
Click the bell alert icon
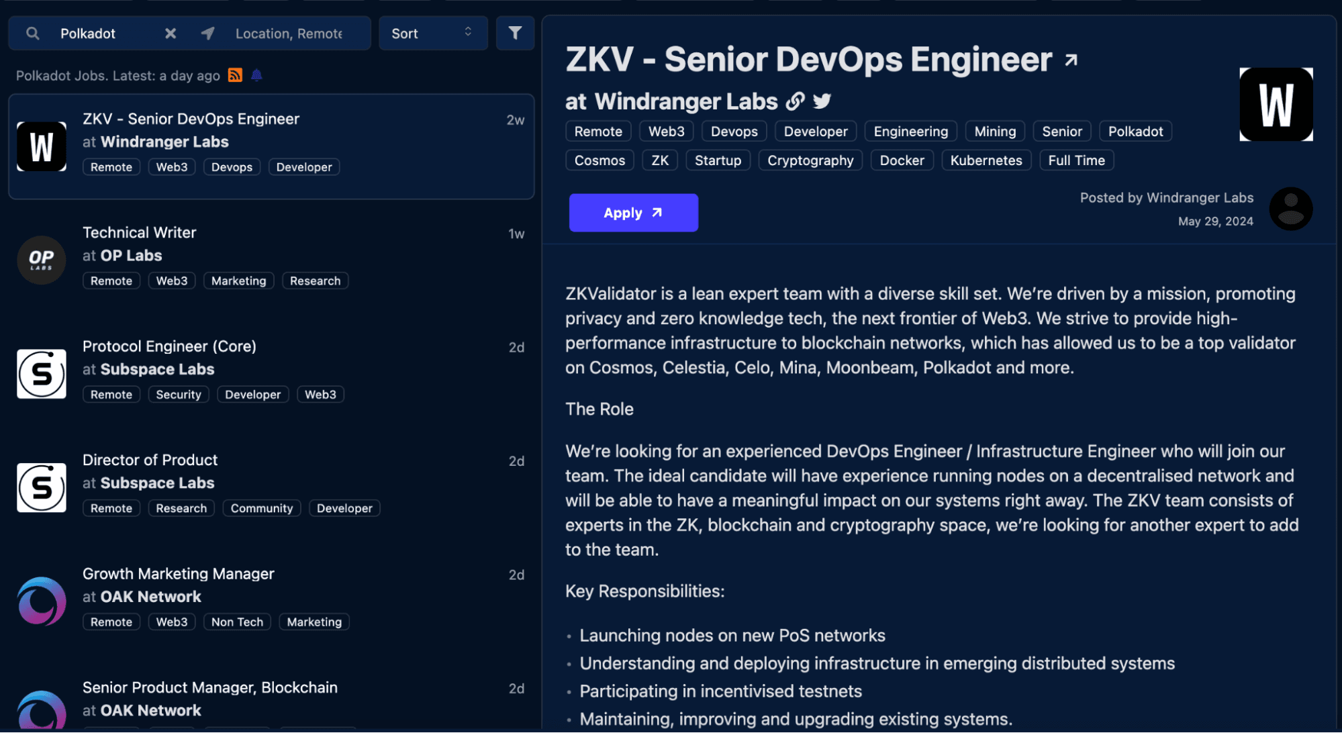click(256, 75)
